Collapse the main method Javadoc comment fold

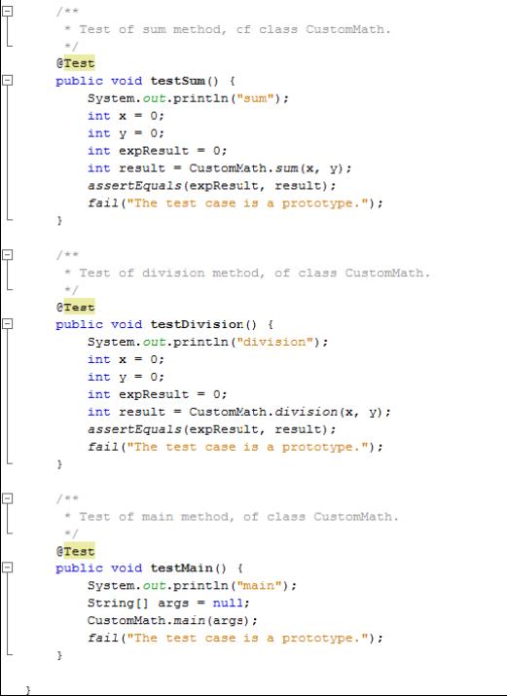8,498
